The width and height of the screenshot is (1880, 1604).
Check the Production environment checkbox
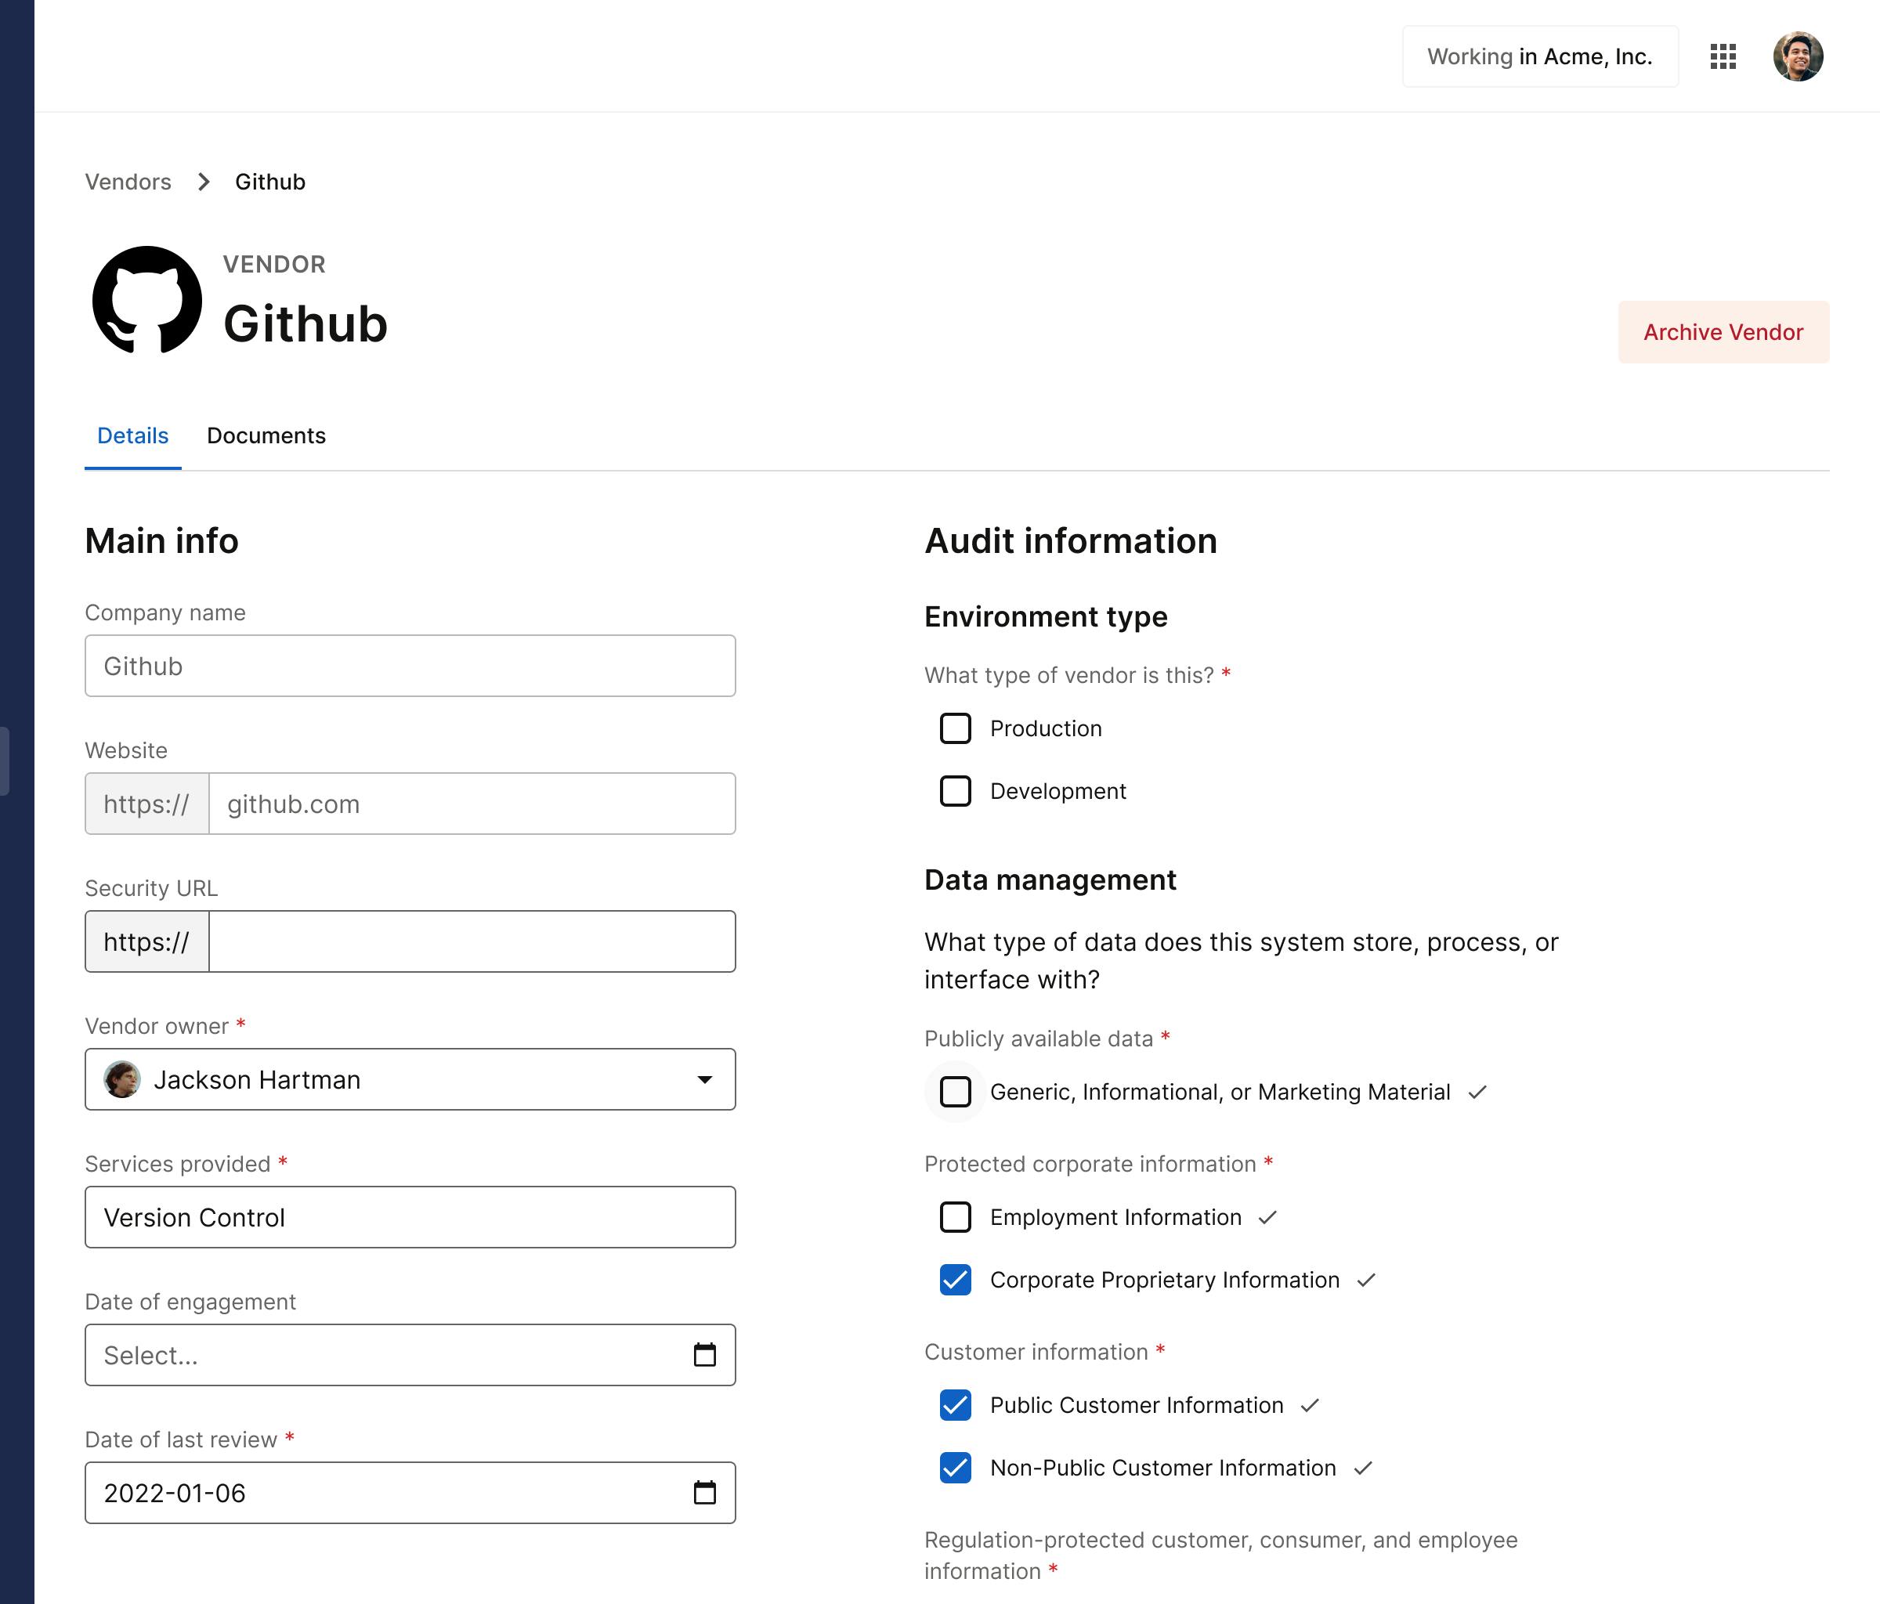coord(955,728)
